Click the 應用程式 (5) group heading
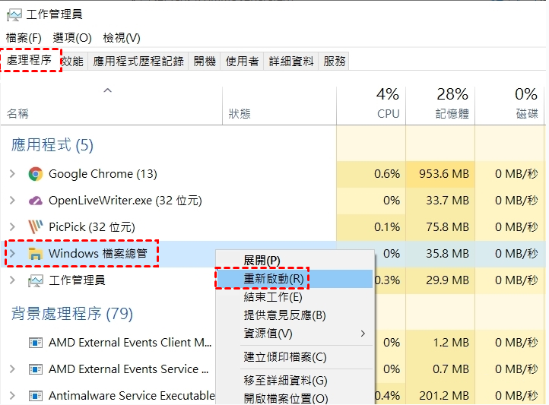 pos(52,145)
